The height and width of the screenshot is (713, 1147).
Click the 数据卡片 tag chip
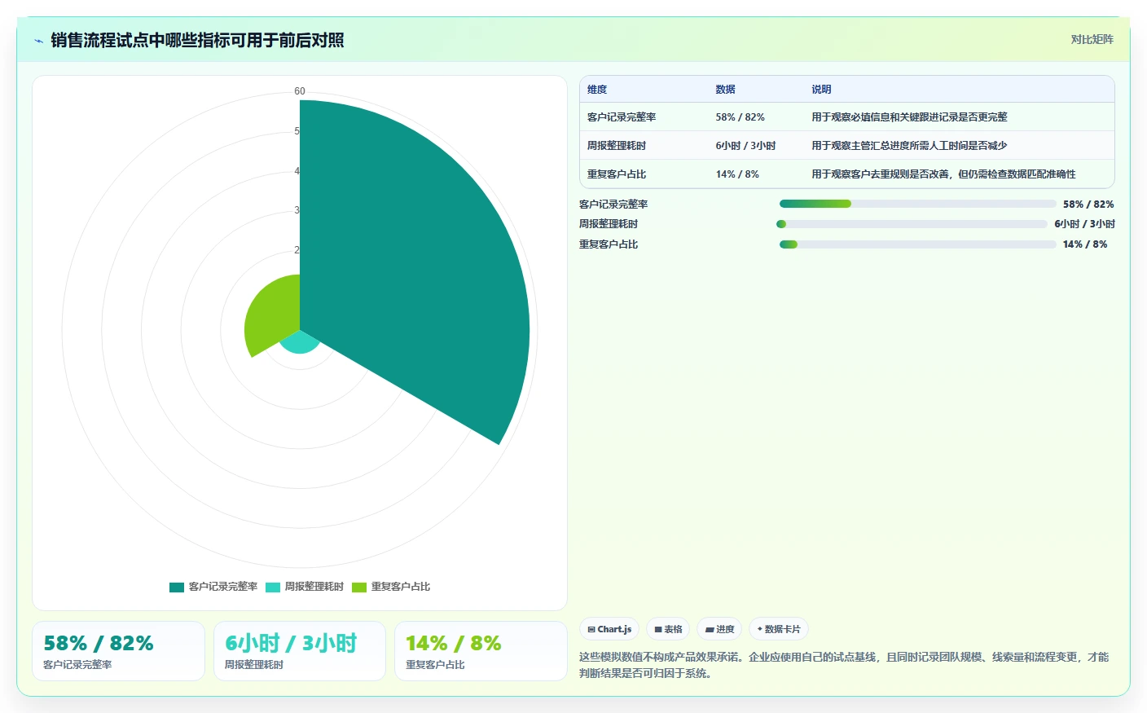coord(779,629)
